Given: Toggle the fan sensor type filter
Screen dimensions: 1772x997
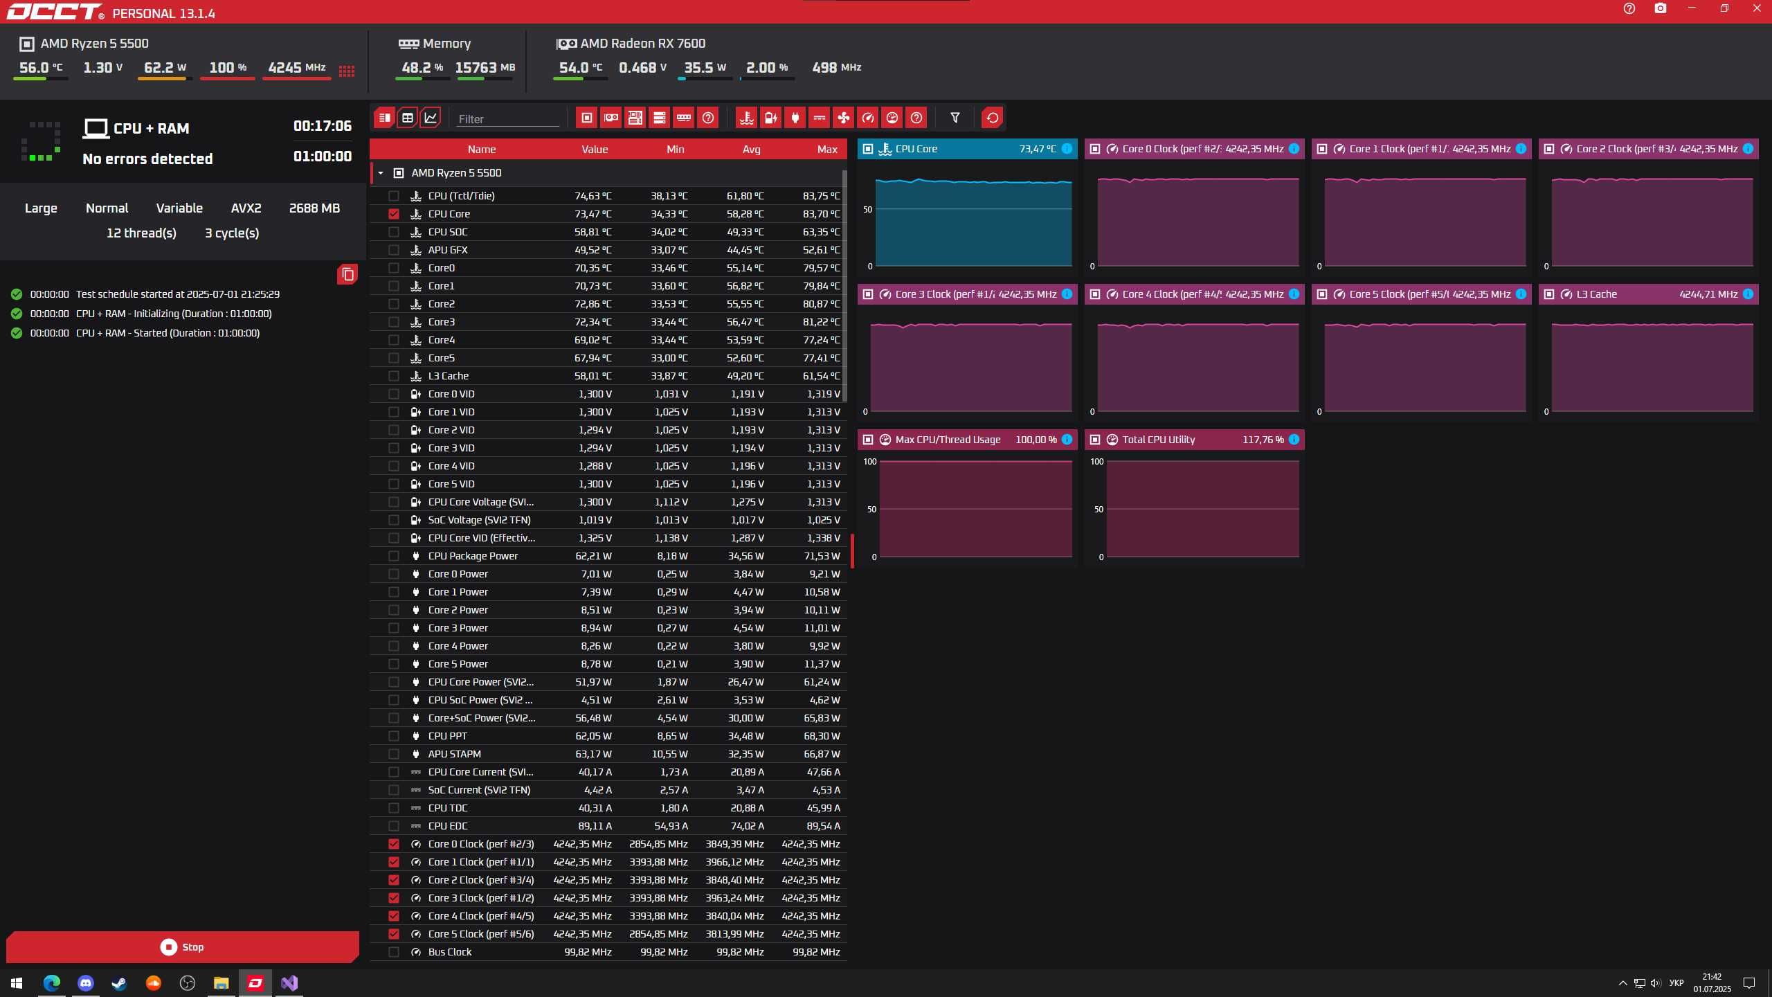Looking at the screenshot, I should [x=844, y=118].
